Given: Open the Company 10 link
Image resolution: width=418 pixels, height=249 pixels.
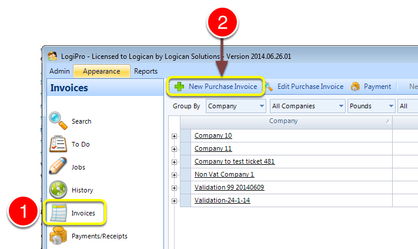Looking at the screenshot, I should click(213, 135).
